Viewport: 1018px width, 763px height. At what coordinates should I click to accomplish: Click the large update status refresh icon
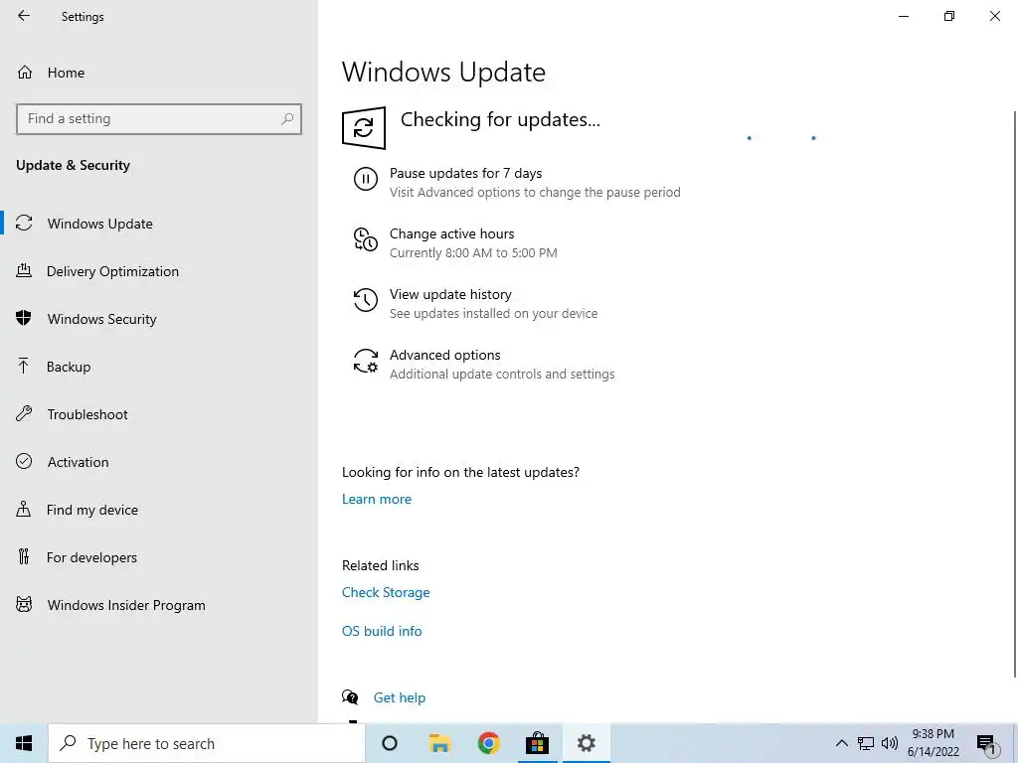(x=364, y=128)
